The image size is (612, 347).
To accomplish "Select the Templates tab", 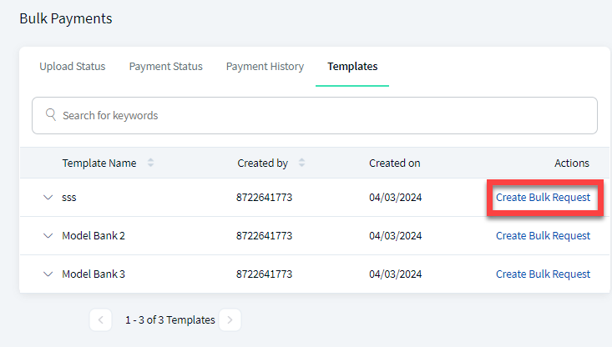I will [352, 66].
